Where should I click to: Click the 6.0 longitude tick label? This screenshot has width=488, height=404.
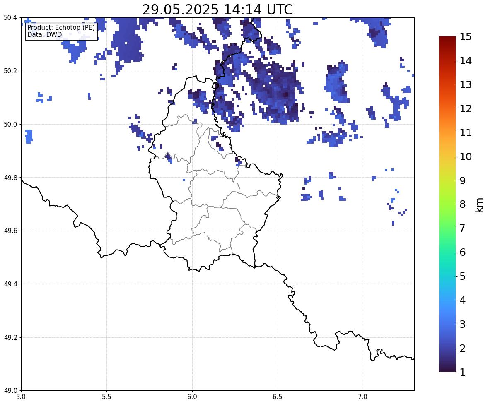pyautogui.click(x=192, y=397)
